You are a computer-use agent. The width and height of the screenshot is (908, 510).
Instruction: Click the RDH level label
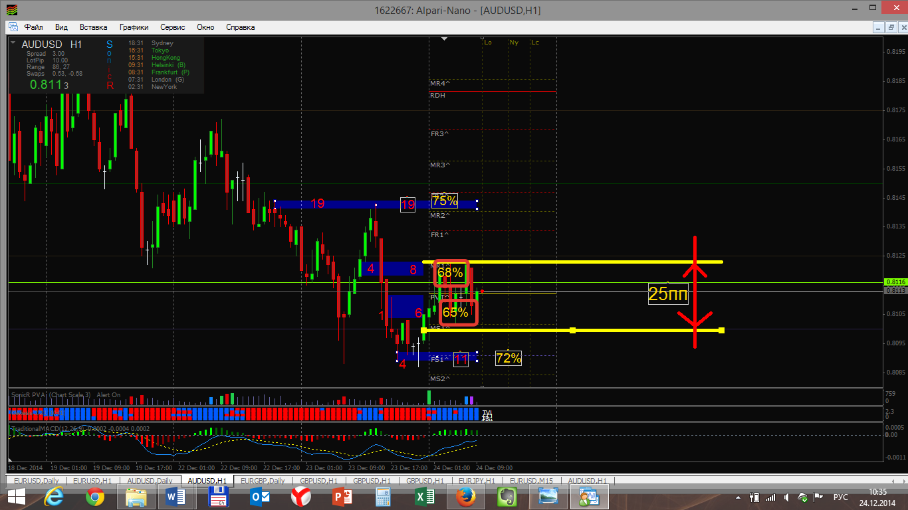click(437, 96)
